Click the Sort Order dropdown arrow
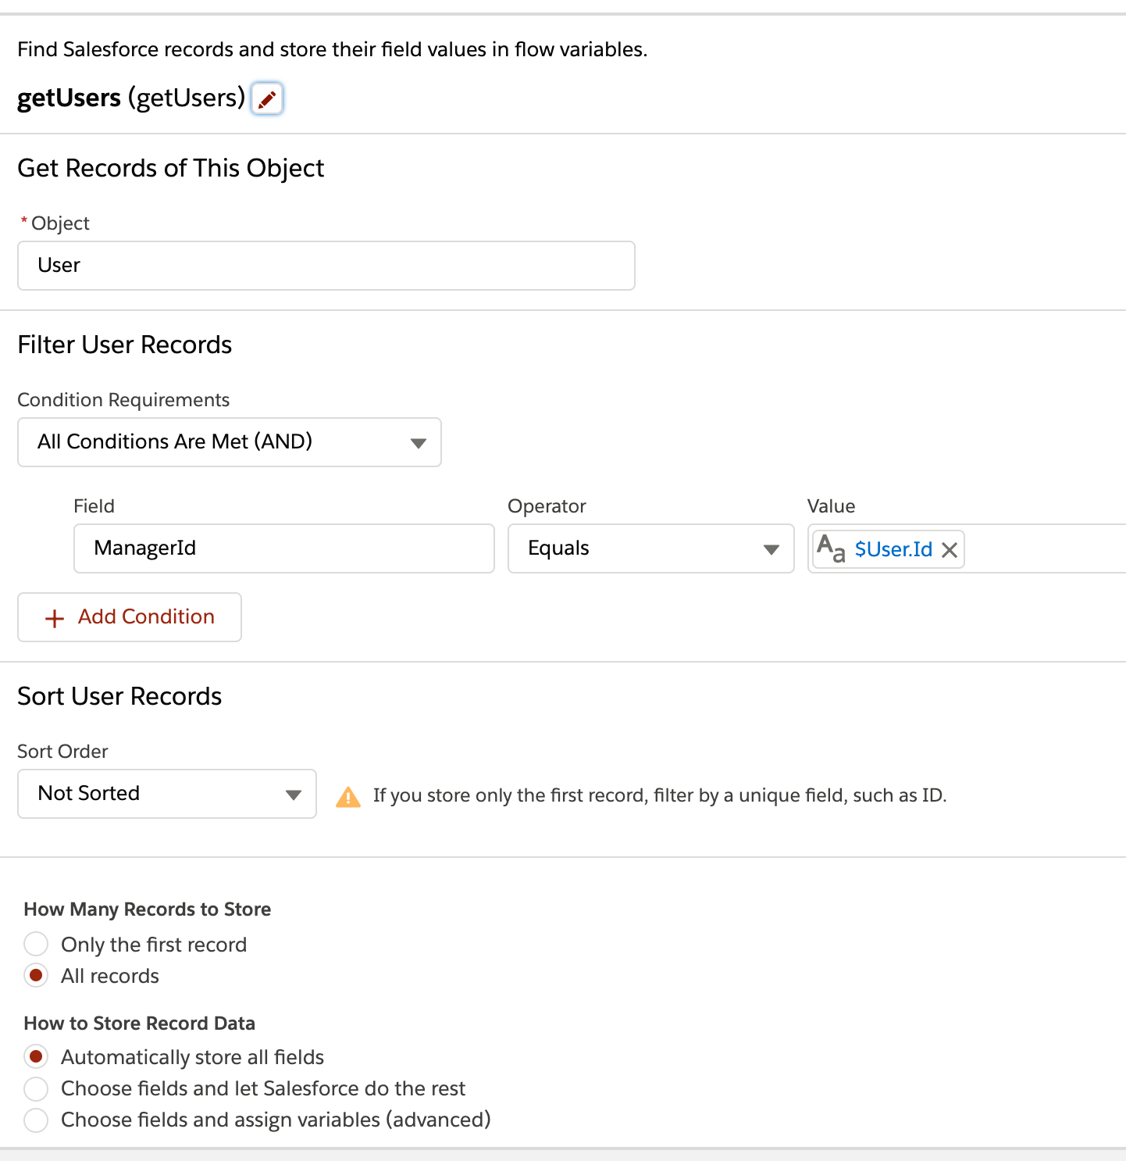Image resolution: width=1126 pixels, height=1161 pixels. tap(294, 794)
